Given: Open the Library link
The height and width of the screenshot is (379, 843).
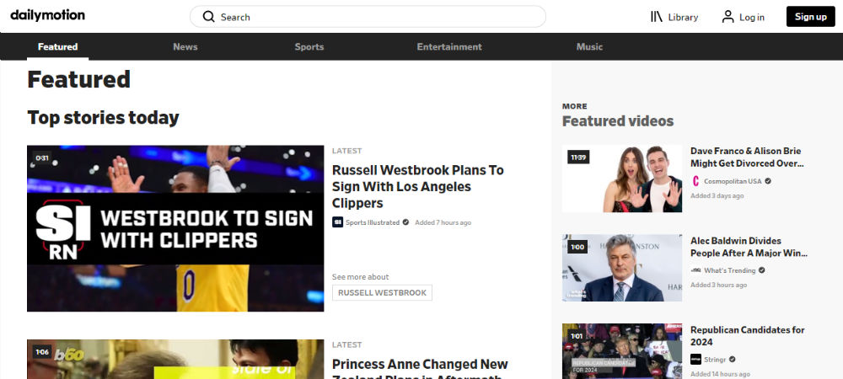Looking at the screenshot, I should (683, 17).
